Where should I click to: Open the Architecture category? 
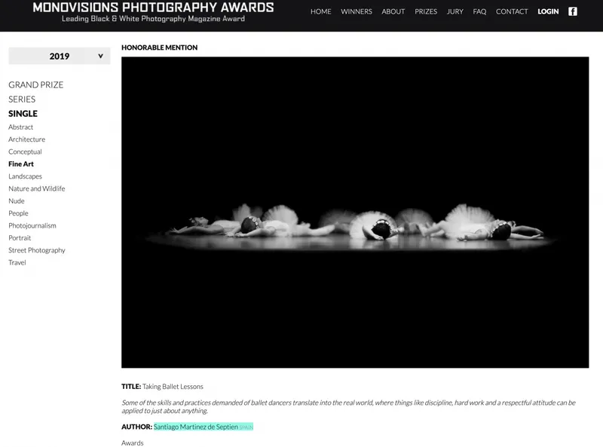[27, 139]
